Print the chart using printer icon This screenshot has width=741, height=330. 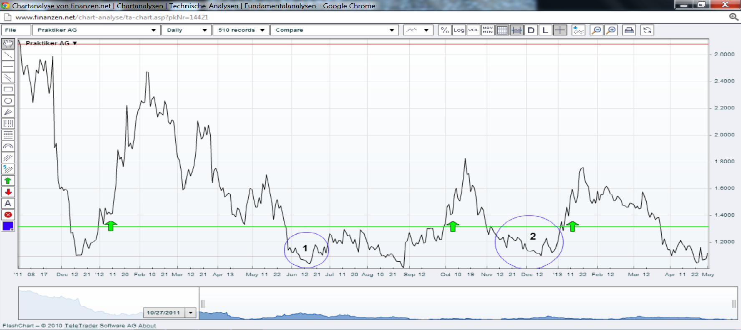(x=629, y=30)
